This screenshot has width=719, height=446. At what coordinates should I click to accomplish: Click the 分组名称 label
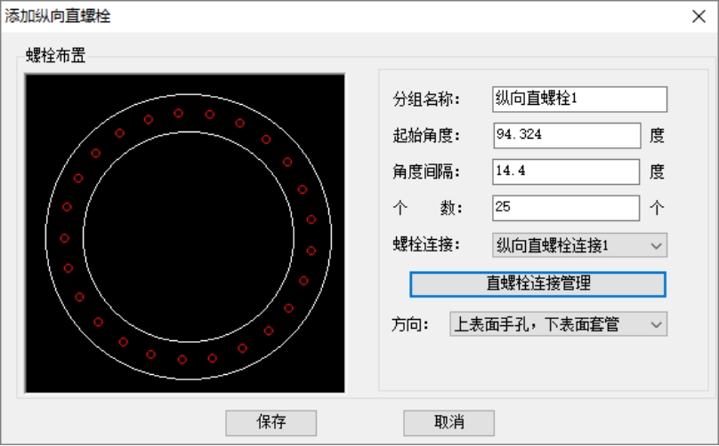pos(426,99)
